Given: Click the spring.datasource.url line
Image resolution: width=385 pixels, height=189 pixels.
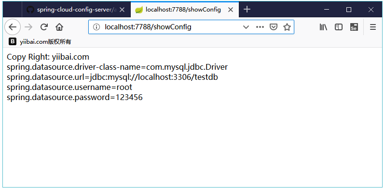Looking at the screenshot, I should 112,77.
